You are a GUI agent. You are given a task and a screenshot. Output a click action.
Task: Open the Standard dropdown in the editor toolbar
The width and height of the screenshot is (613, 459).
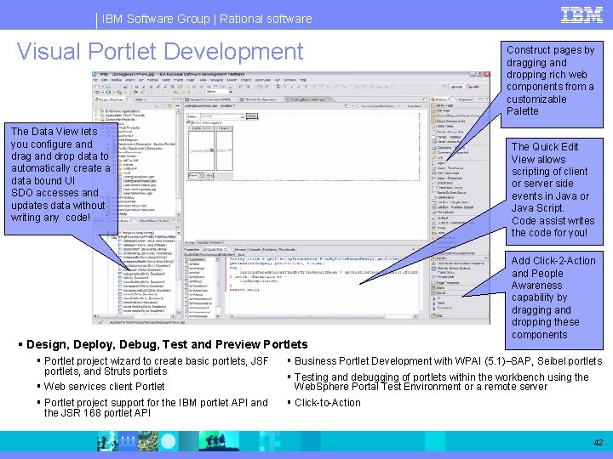coord(415,105)
